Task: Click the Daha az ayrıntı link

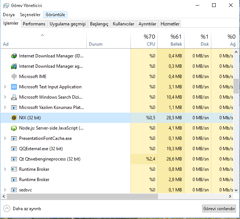Action: 27,209
